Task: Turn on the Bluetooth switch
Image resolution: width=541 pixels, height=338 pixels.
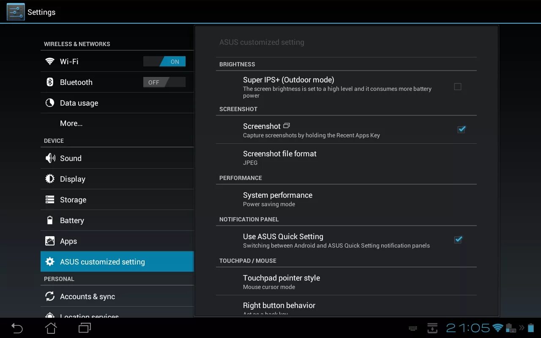Action: click(x=164, y=82)
